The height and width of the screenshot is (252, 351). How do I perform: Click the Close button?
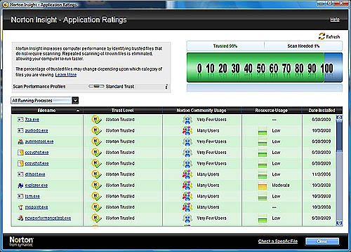322,241
